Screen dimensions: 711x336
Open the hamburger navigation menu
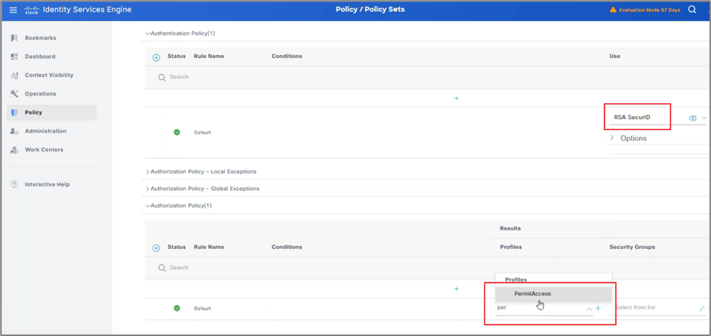pos(13,10)
